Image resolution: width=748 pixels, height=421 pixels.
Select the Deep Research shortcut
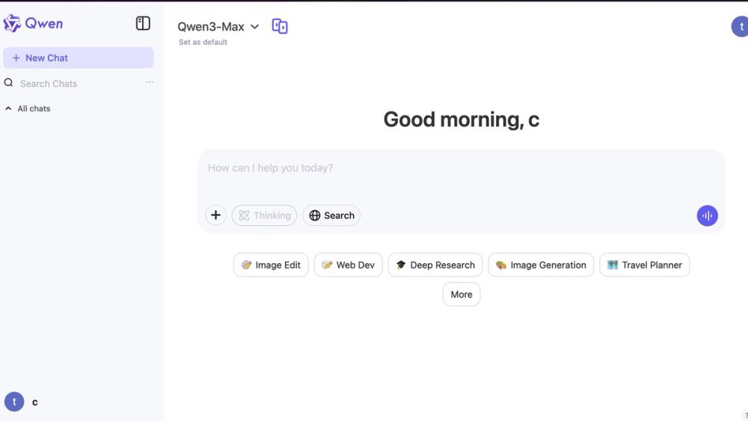[x=435, y=265]
